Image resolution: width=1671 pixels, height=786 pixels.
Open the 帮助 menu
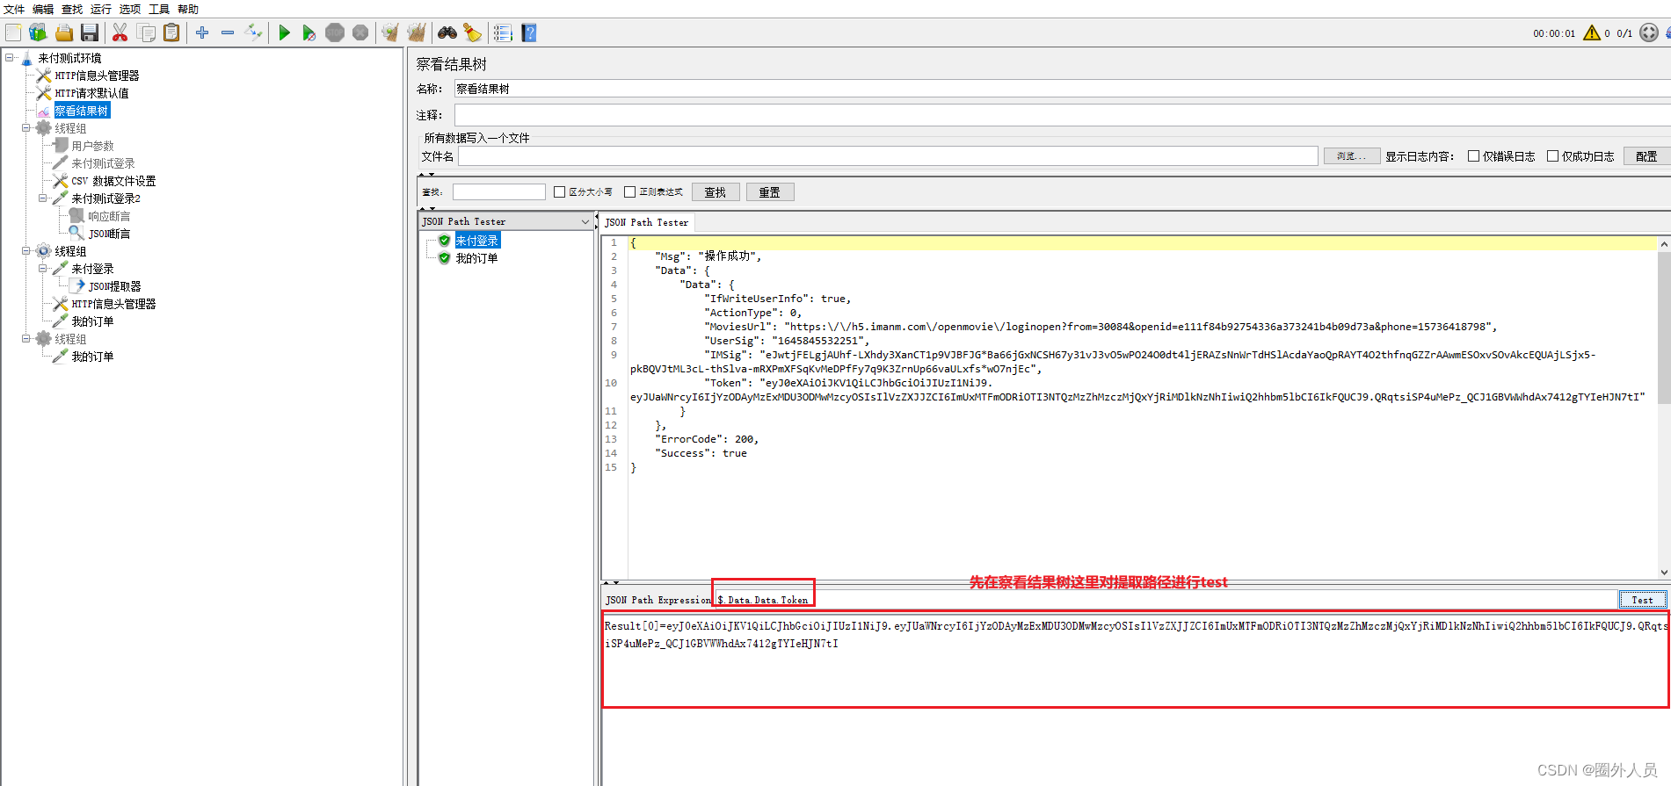tap(188, 9)
